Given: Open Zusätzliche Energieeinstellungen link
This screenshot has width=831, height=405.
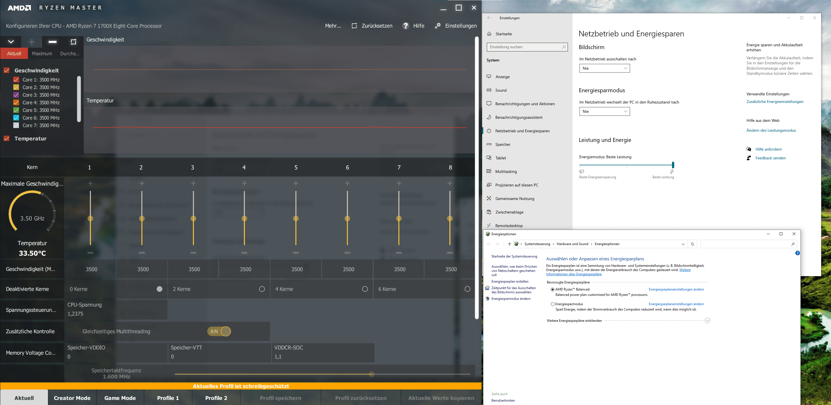Looking at the screenshot, I should (x=775, y=102).
